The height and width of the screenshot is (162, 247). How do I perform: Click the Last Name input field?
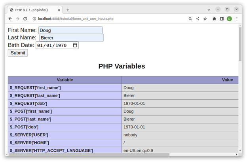[71, 38]
